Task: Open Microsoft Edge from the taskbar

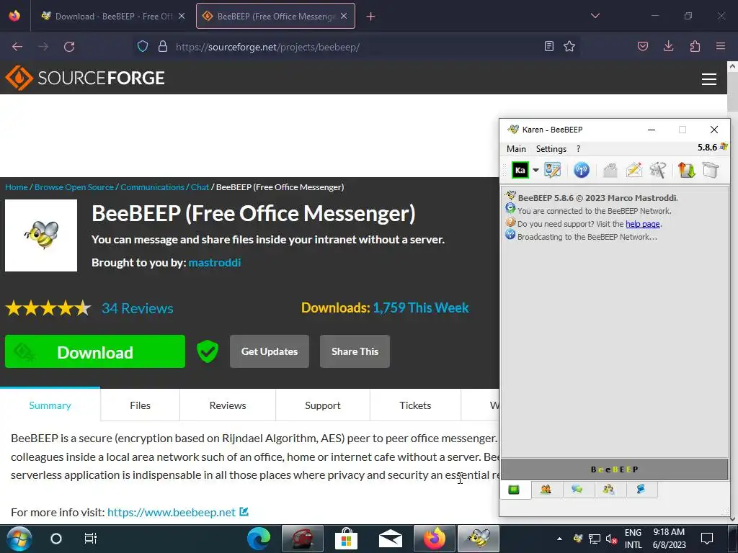Action: pos(259,539)
